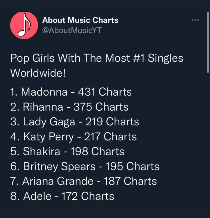Open the three-dot more options menu
The height and width of the screenshot is (218, 210).
pyautogui.click(x=196, y=20)
